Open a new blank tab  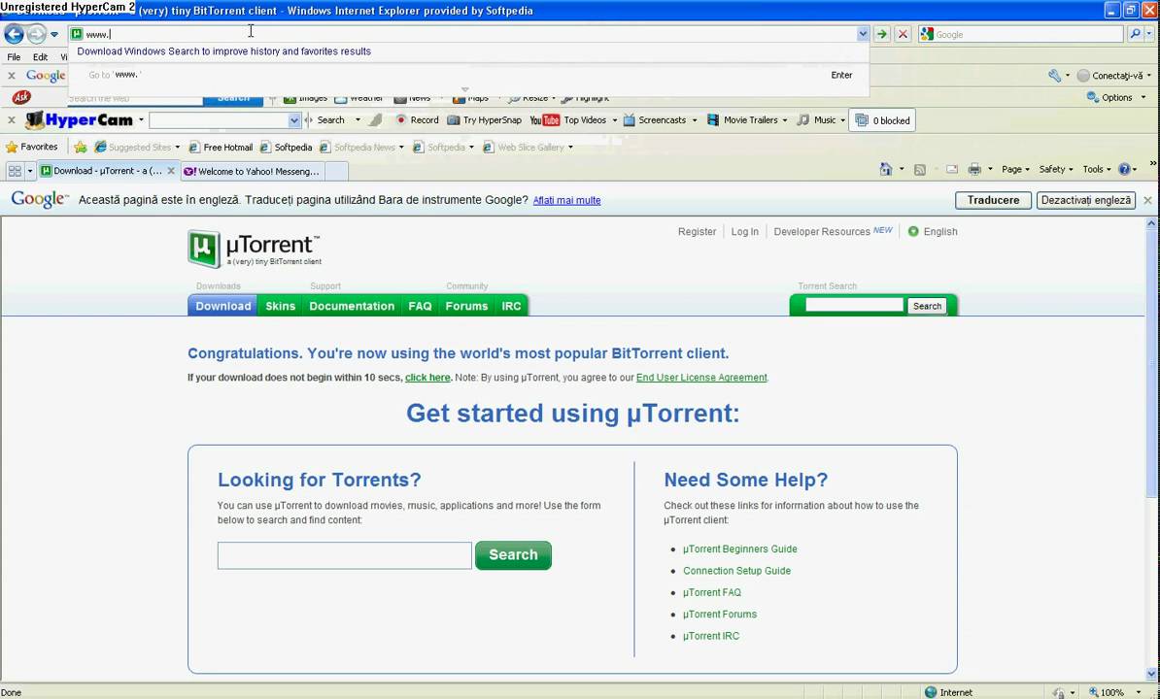336,172
